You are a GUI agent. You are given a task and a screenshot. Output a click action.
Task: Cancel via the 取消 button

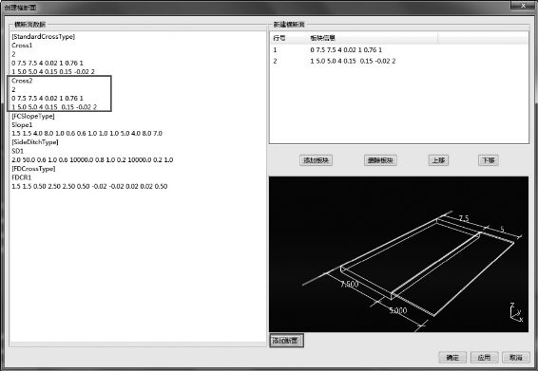click(x=515, y=358)
